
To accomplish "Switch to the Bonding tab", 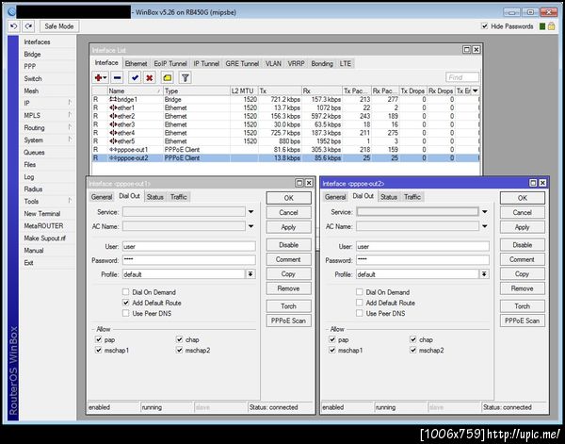I will [x=322, y=63].
